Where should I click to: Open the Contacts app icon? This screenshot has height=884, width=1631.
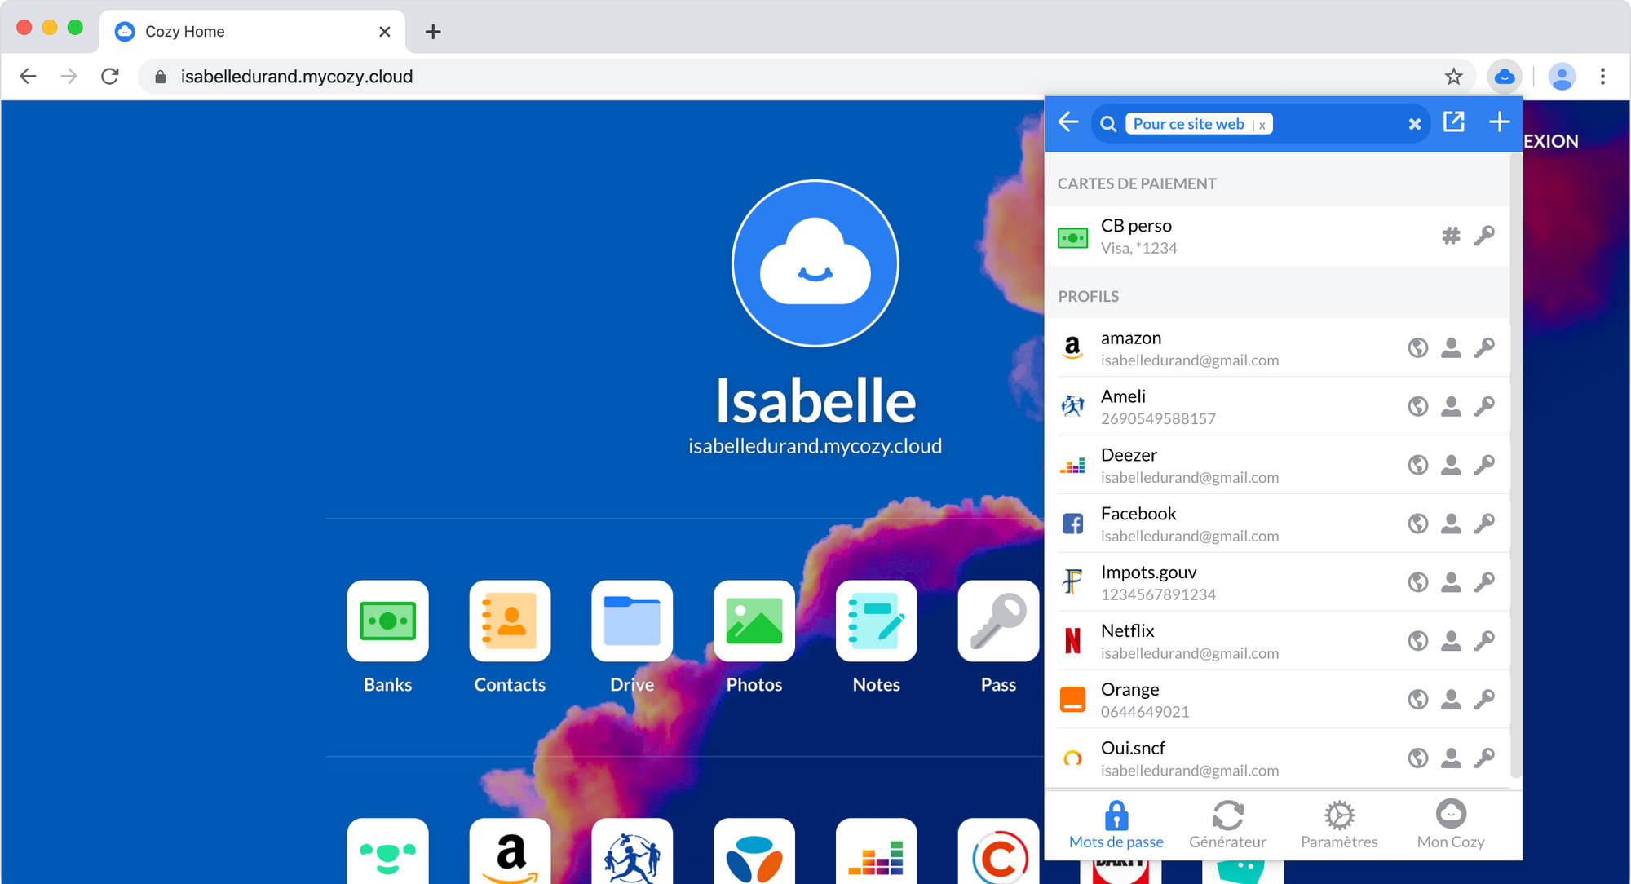510,621
